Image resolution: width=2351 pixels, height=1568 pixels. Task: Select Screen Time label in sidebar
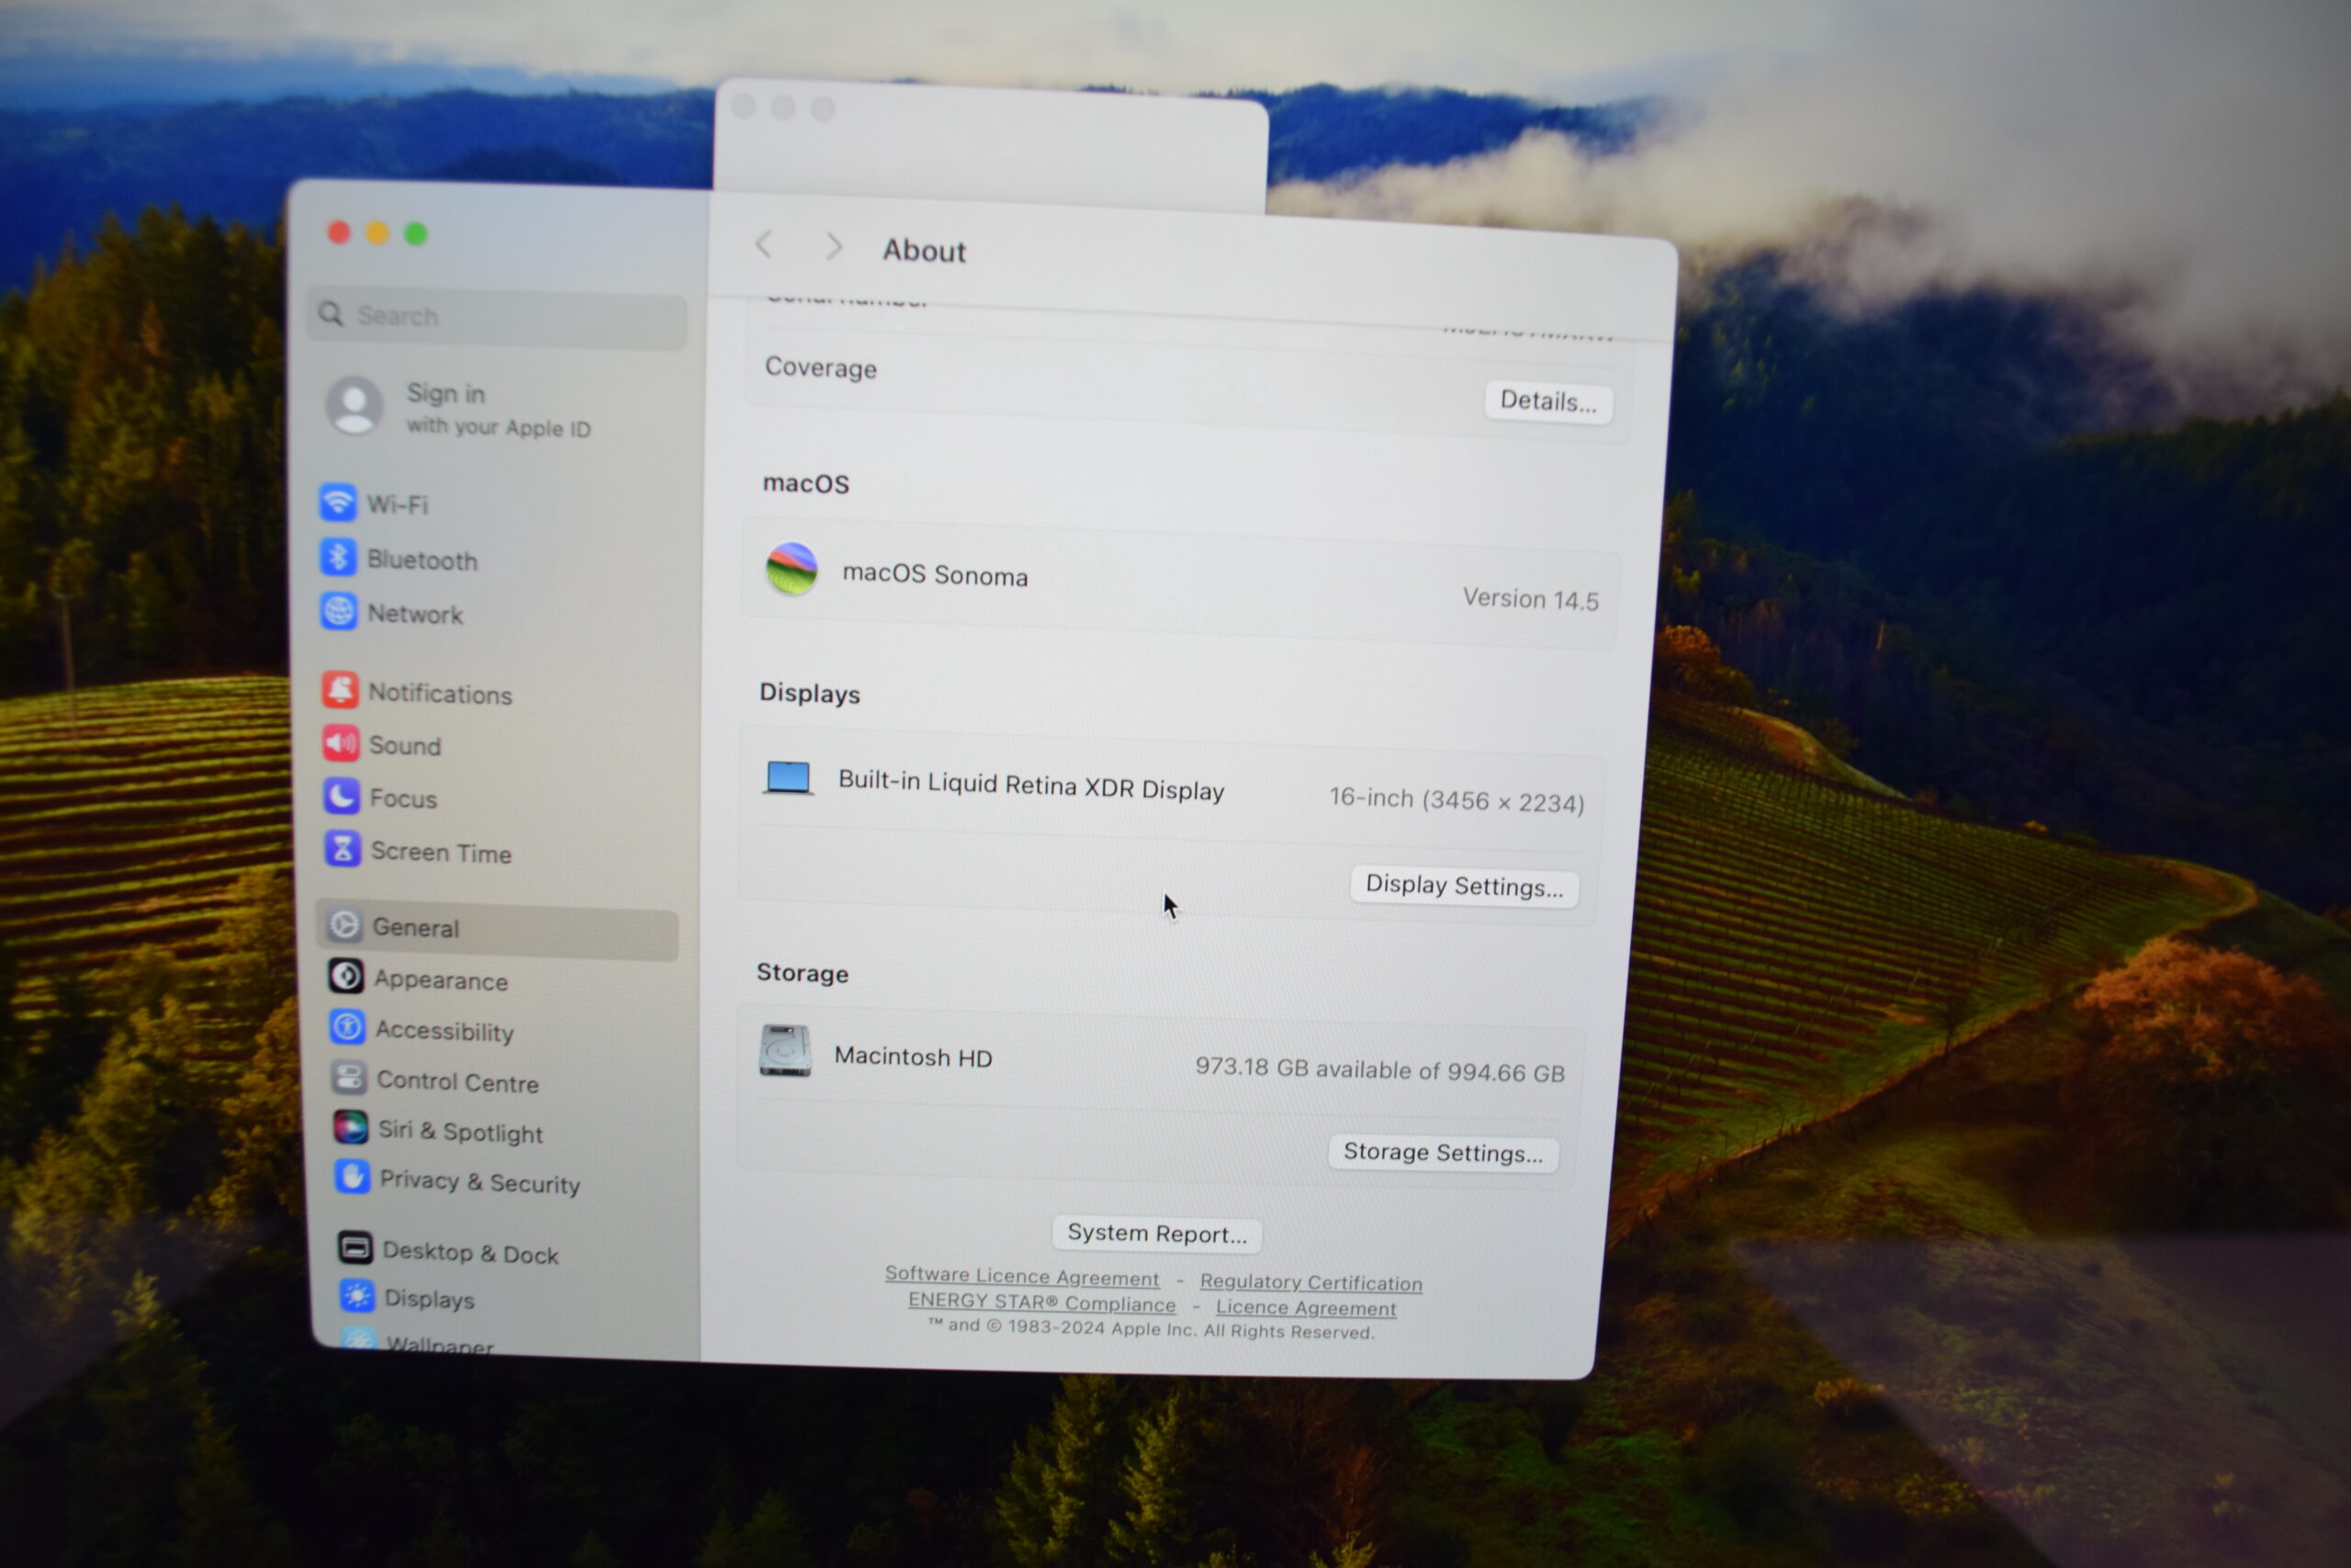pyautogui.click(x=441, y=853)
